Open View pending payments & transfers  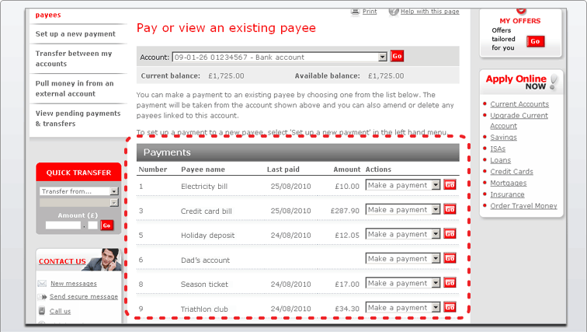pyautogui.click(x=78, y=118)
